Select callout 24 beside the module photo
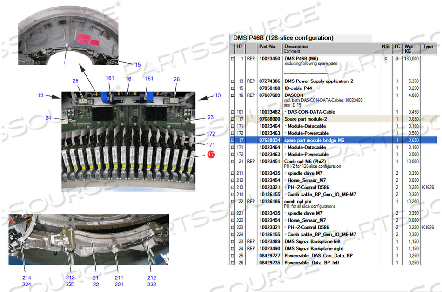 pos(48,118)
